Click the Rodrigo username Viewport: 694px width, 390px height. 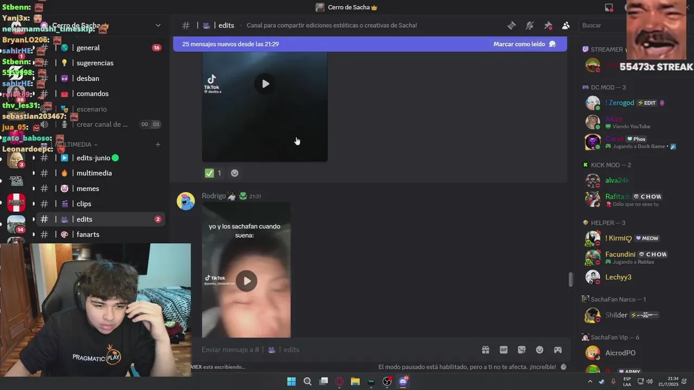[x=214, y=196]
